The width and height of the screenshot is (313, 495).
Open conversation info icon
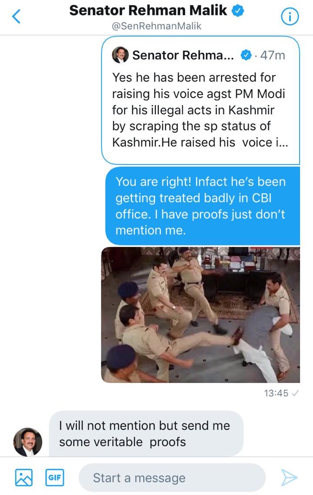pyautogui.click(x=289, y=17)
